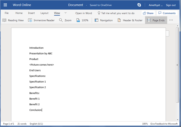This screenshot has width=181, height=127.
Task: Toggle the Navigation pane
Action: coord(103,20)
